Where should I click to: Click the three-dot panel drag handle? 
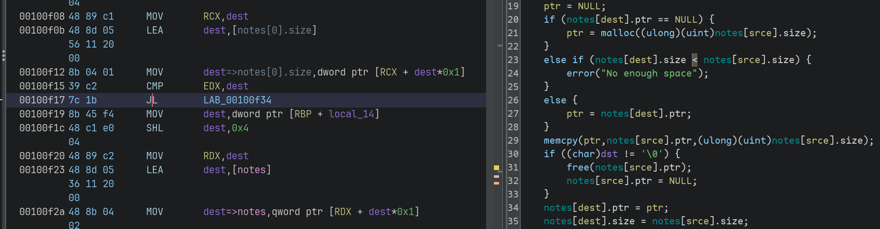click(4, 55)
